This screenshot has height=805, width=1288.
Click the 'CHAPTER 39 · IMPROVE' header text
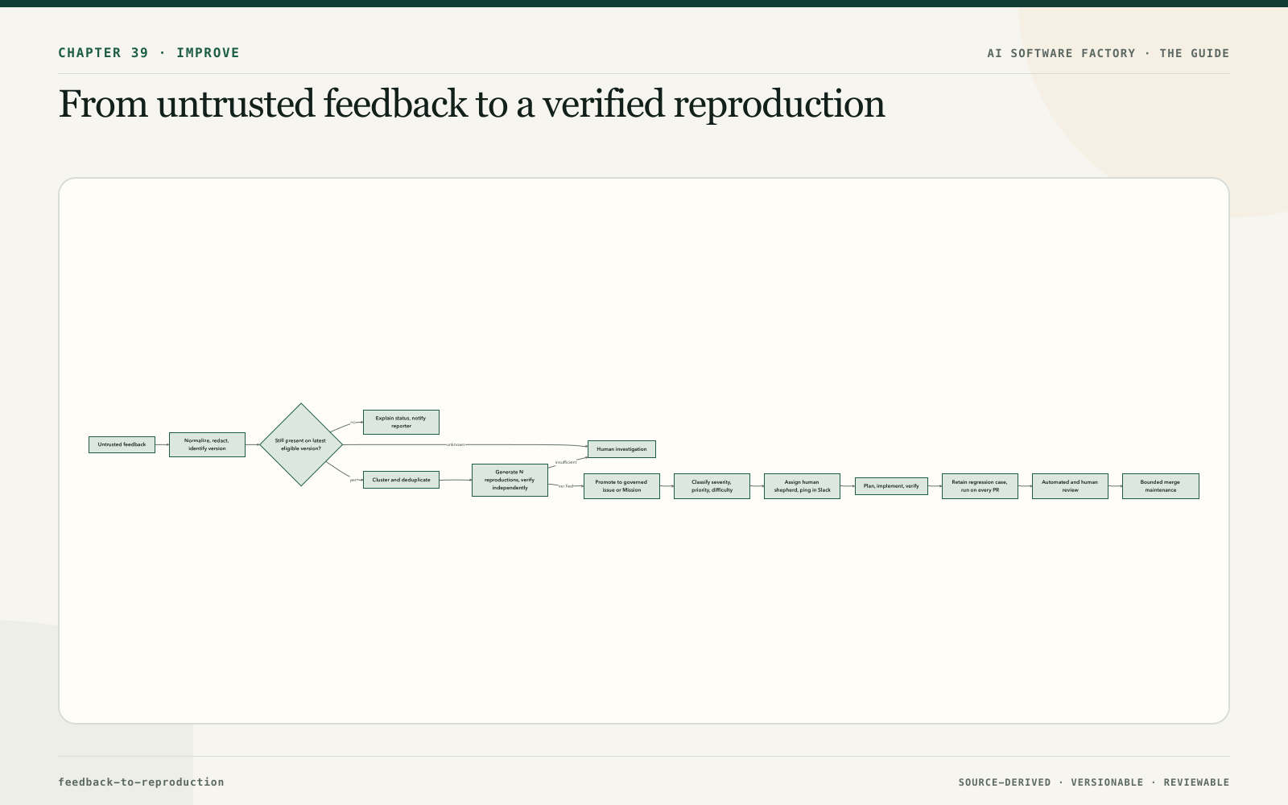tap(149, 53)
